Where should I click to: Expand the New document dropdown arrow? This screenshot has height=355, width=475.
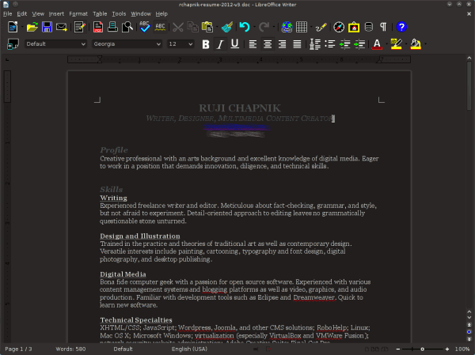tap(22, 27)
